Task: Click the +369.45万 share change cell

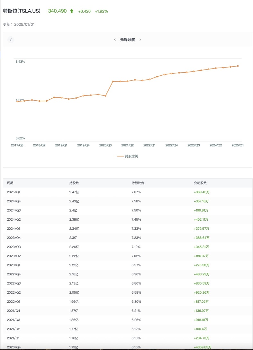Action: 202,192
